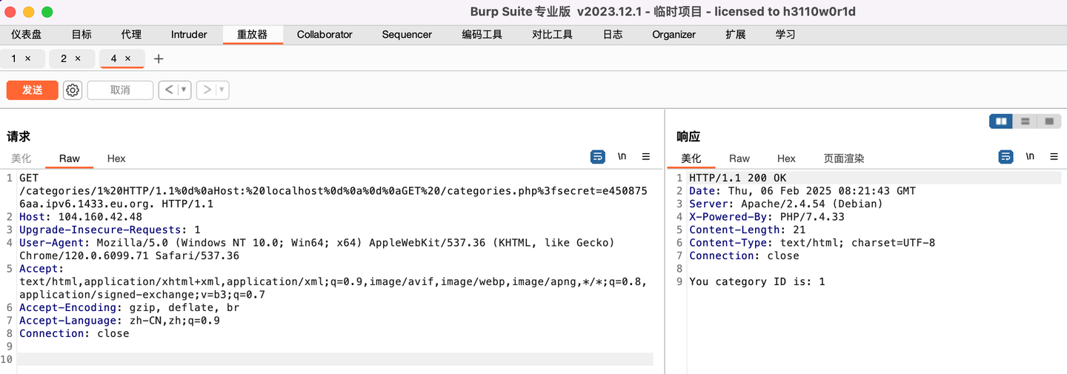Image resolution: width=1067 pixels, height=374 pixels.
Task: Click the 取消 cancel button
Action: [x=120, y=90]
